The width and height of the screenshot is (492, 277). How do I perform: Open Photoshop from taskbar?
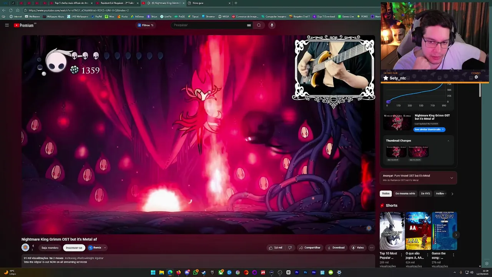(305, 272)
